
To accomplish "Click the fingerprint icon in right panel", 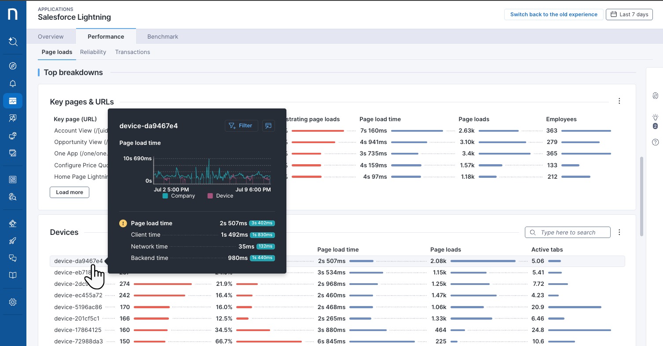I will (x=655, y=95).
